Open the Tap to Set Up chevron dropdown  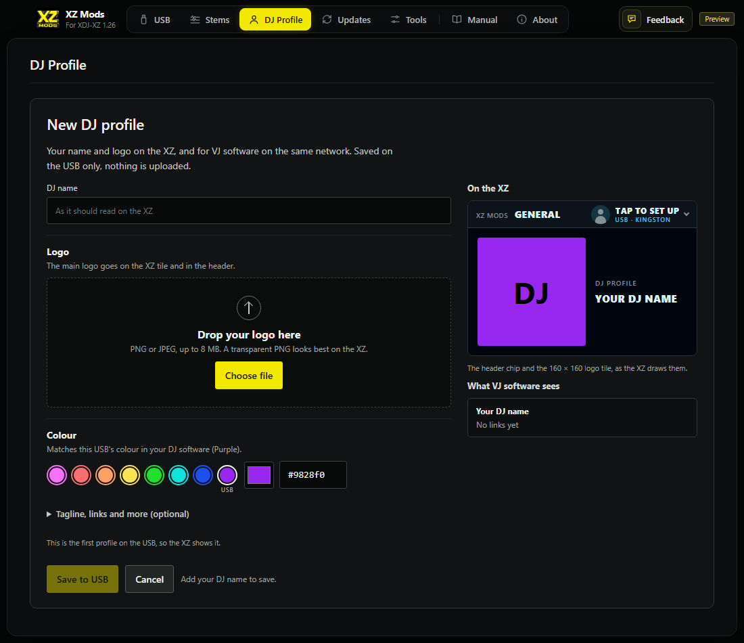686,214
